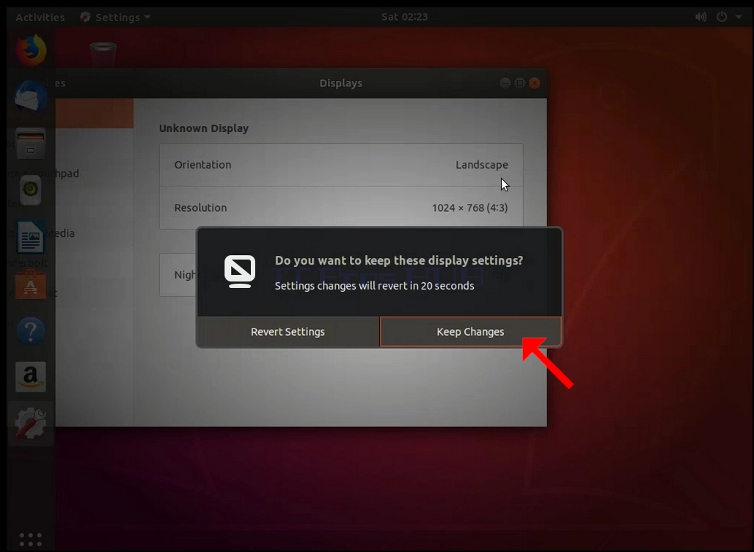
Task: Open Thunderbird mail from the dock
Action: click(31, 97)
